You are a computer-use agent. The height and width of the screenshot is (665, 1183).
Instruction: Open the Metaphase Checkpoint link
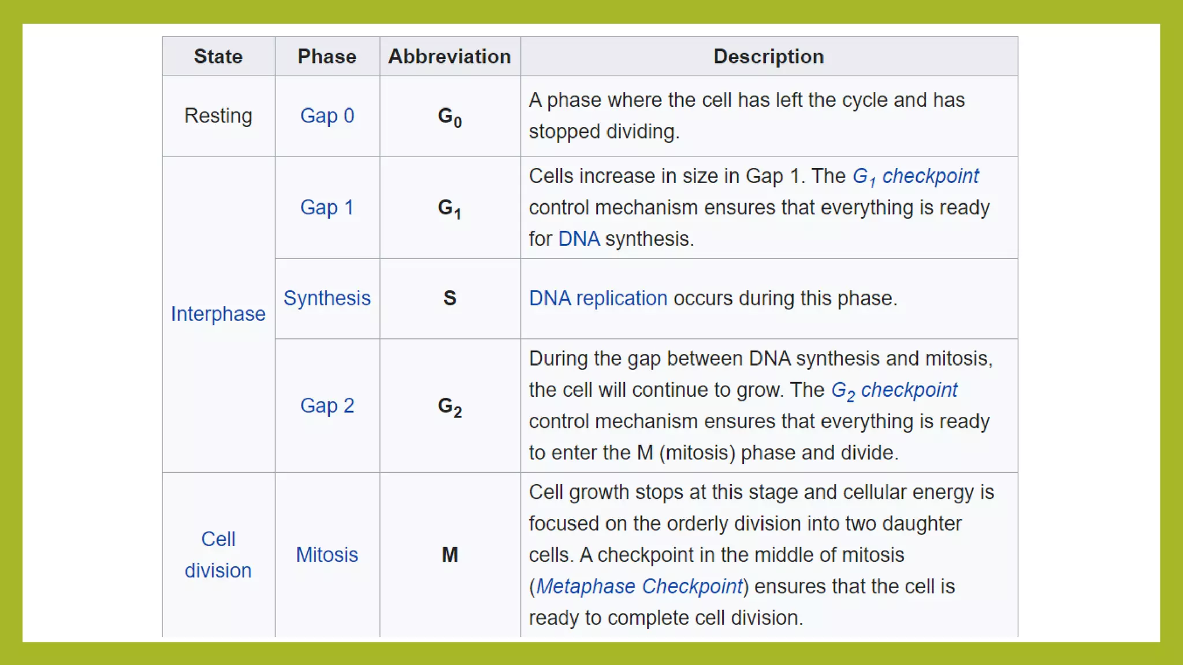pyautogui.click(x=639, y=586)
